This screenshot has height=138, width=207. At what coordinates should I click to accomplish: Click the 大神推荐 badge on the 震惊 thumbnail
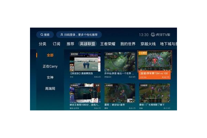(144, 86)
